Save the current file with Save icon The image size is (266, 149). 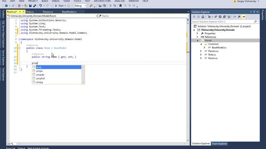[x=30, y=6]
